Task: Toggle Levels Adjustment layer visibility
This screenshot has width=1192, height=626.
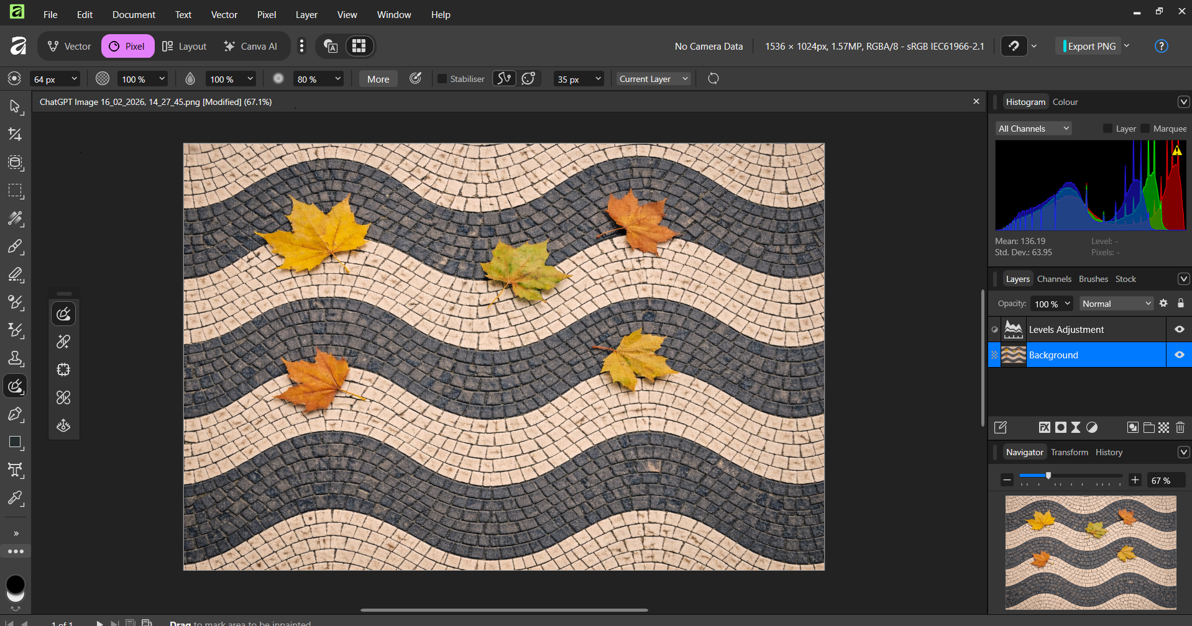Action: point(1179,330)
